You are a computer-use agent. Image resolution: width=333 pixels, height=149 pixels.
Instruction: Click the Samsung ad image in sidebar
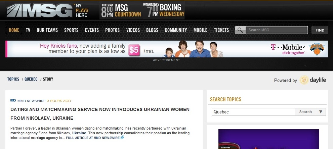pyautogui.click(x=268, y=139)
